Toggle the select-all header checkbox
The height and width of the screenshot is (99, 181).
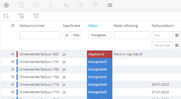click(x=13, y=26)
